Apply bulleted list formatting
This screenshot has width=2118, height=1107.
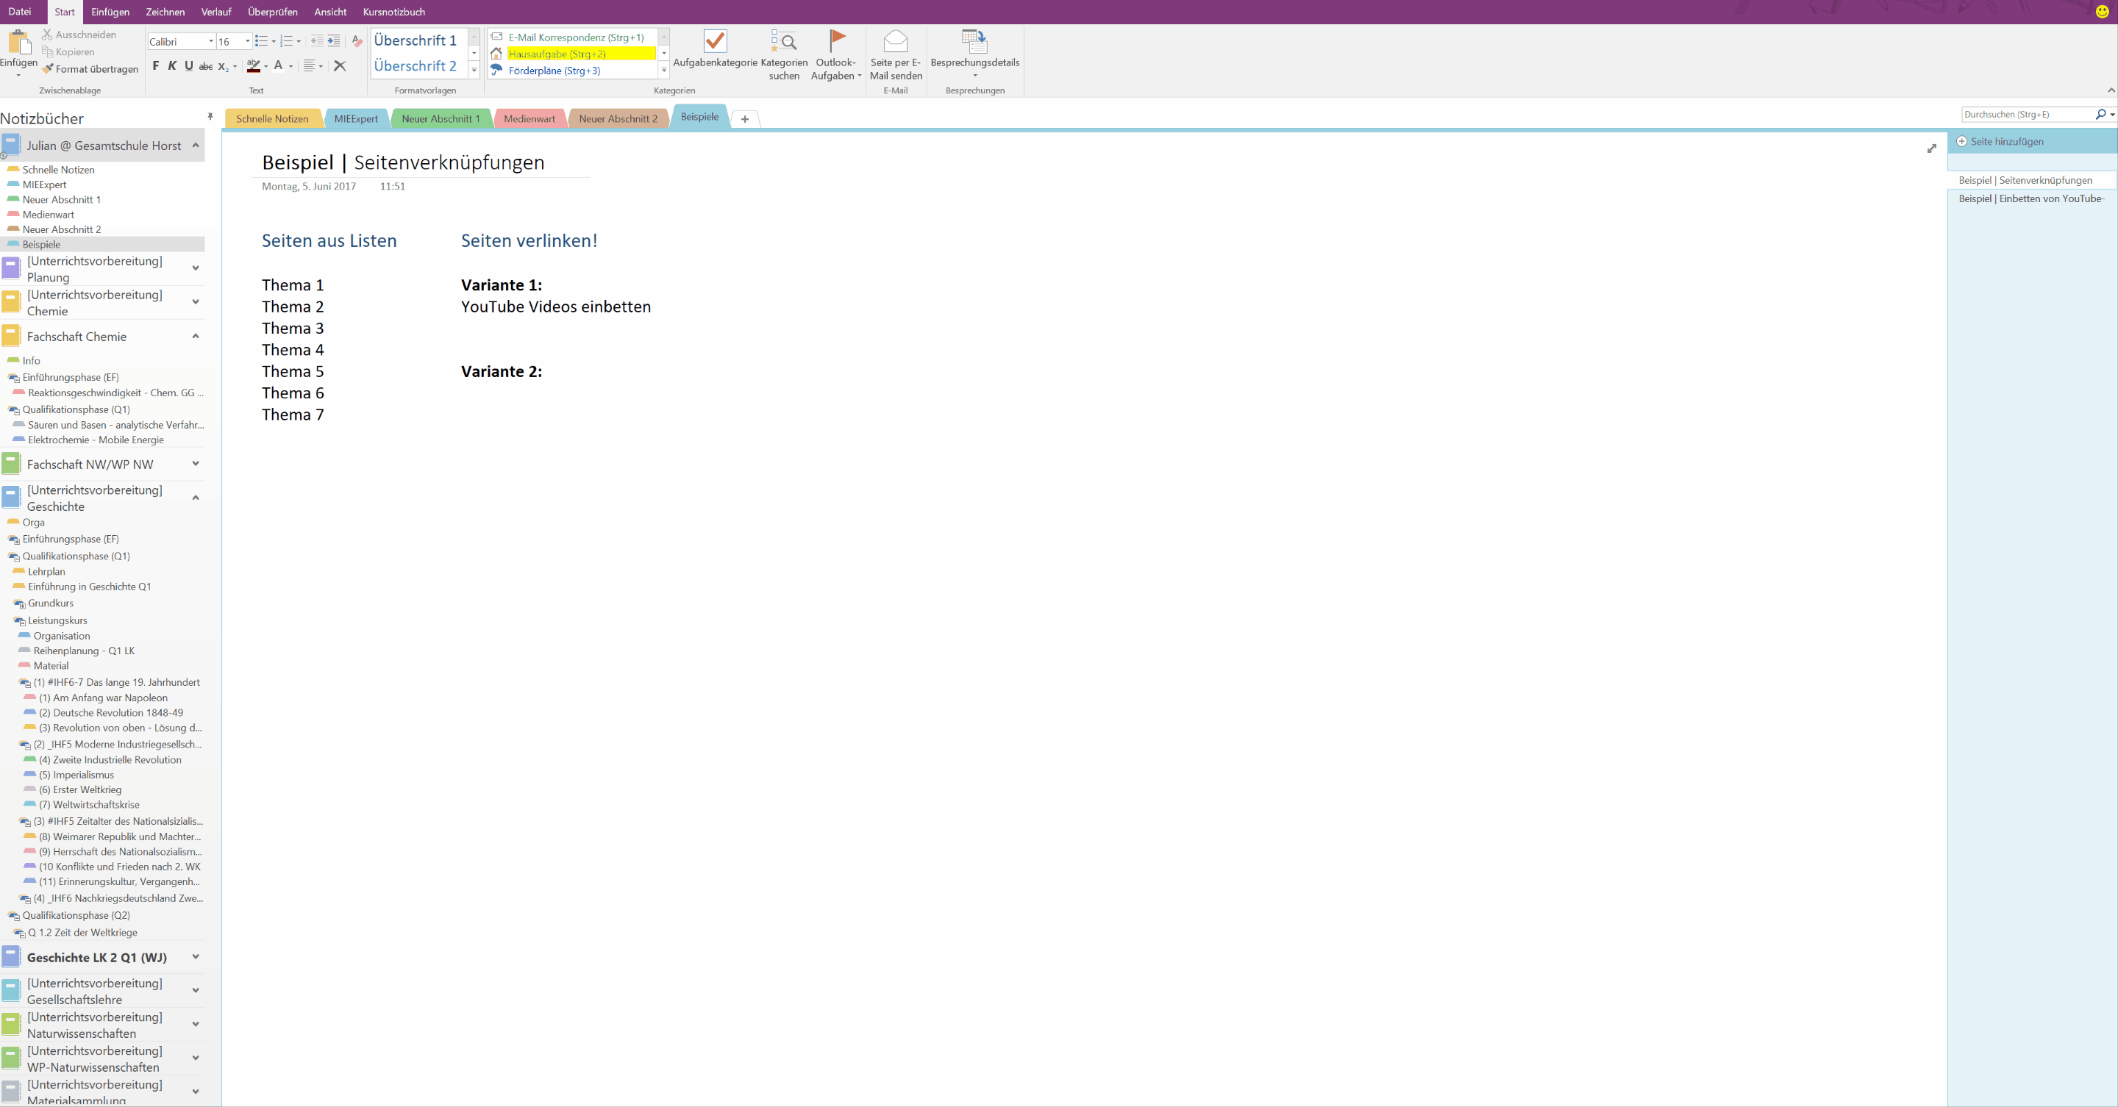[262, 41]
